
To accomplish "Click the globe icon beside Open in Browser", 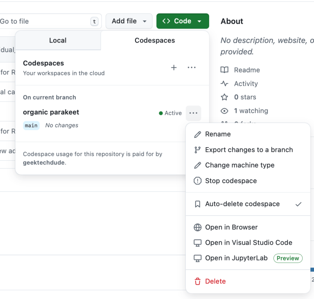I will click(x=197, y=227).
